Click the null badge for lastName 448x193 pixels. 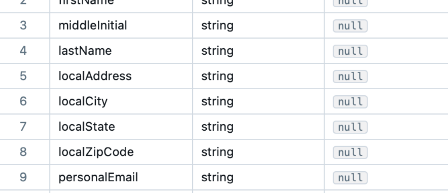[350, 51]
